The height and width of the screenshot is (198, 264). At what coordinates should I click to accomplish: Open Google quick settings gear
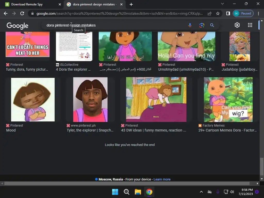237,25
